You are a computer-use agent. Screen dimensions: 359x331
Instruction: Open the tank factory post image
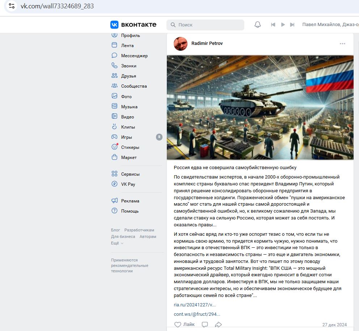pyautogui.click(x=260, y=108)
